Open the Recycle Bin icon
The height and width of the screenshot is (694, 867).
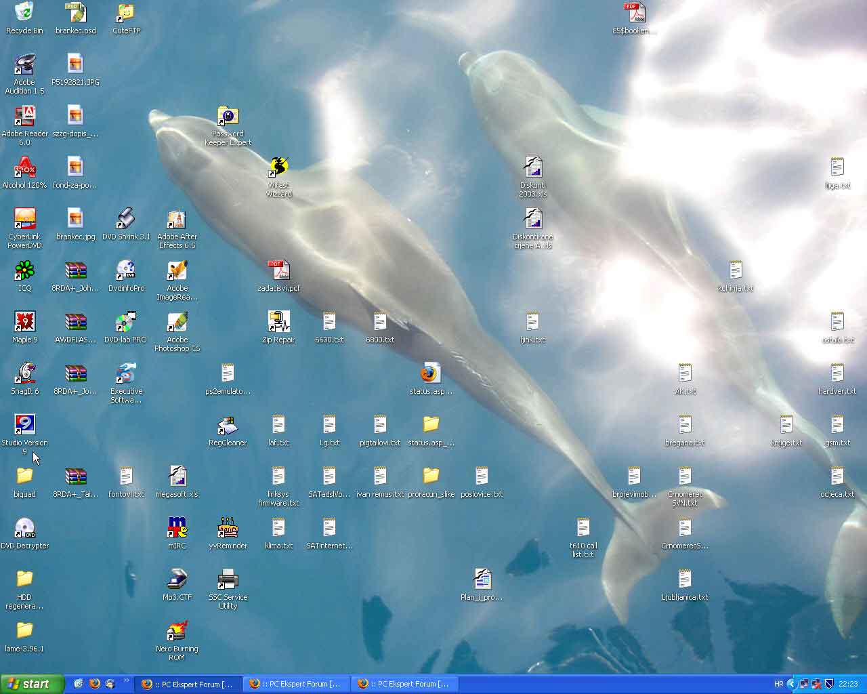[x=24, y=12]
